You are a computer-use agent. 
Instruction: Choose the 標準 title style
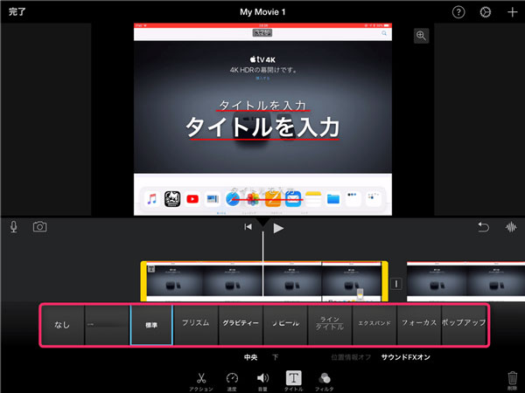(151, 325)
